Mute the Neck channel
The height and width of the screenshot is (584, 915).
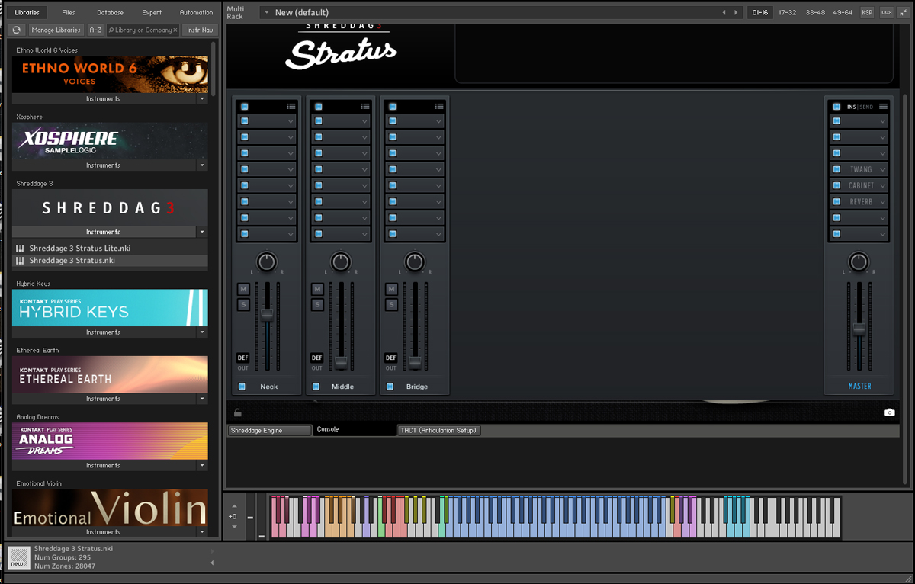(x=243, y=289)
